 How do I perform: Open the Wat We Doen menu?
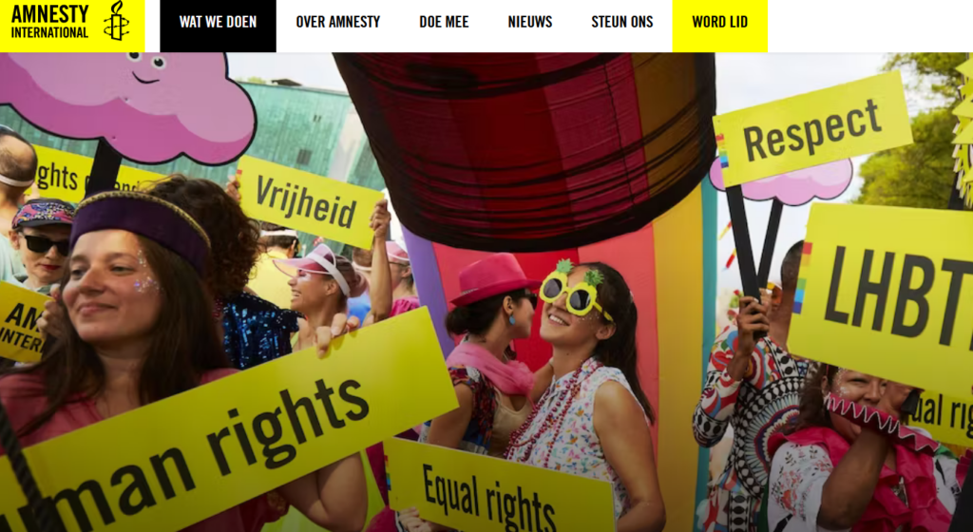click(218, 22)
